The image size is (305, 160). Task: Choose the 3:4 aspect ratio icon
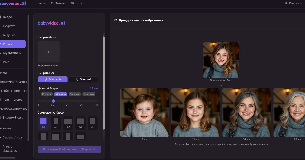(x=93, y=122)
